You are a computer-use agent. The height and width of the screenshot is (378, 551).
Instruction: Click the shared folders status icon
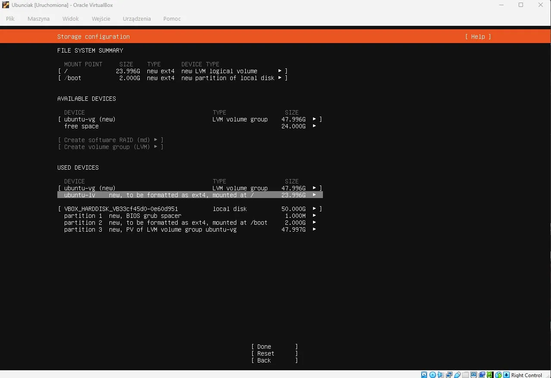[x=465, y=375]
